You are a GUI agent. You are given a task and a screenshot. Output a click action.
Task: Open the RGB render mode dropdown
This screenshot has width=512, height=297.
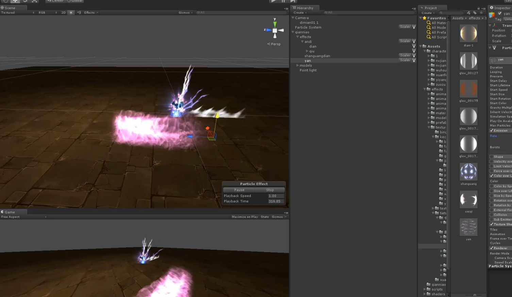click(x=48, y=13)
